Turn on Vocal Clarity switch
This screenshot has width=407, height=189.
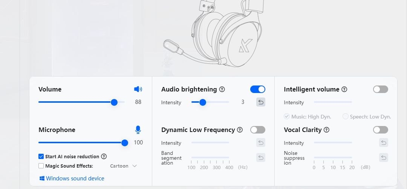(380, 130)
